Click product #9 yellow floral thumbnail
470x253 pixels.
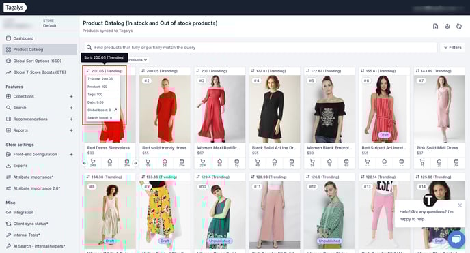tap(165, 215)
